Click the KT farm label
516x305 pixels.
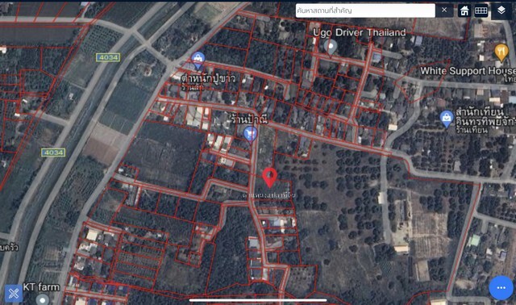[x=41, y=287]
